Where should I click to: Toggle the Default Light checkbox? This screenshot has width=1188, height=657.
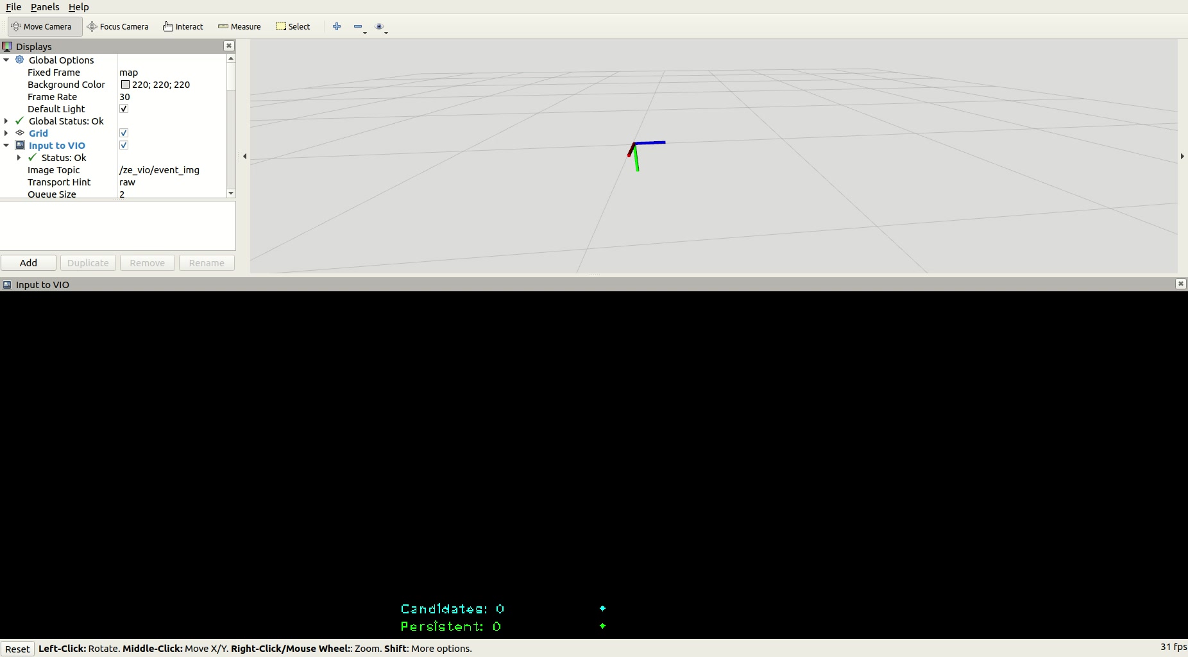[124, 109]
